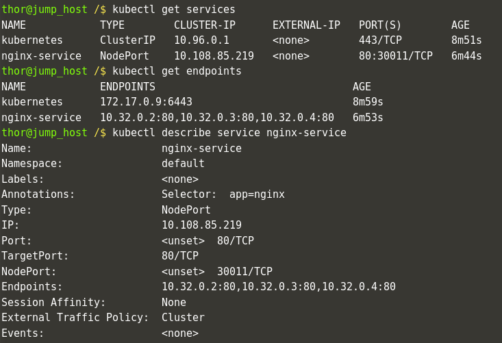Image resolution: width=502 pixels, height=343 pixels.
Task: Click the 30011/TCP NodePort value
Action: (x=244, y=272)
